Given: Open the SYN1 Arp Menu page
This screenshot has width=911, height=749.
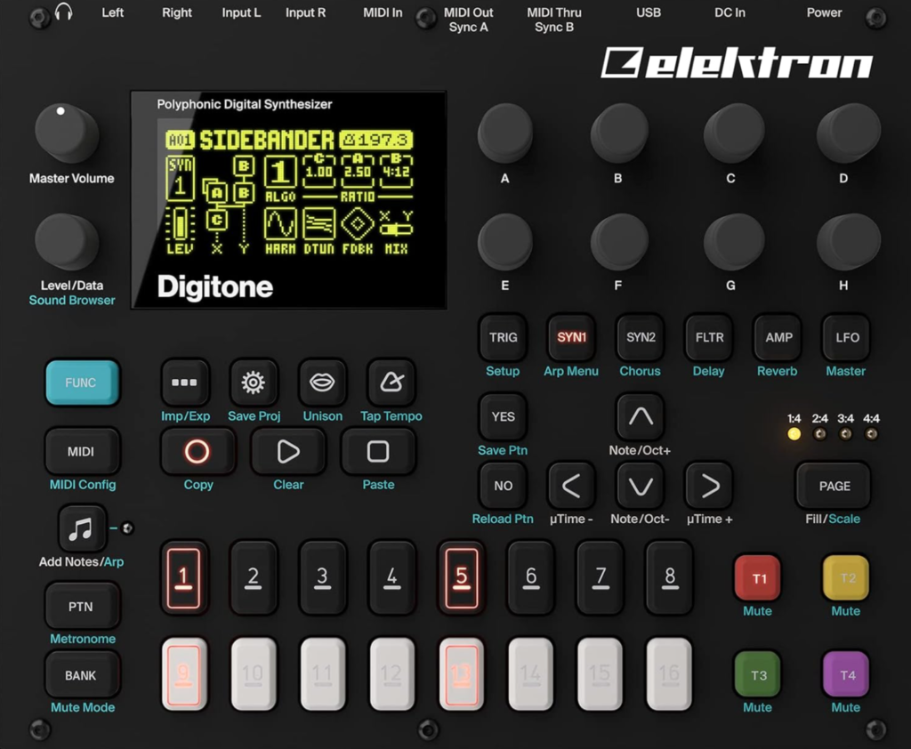Looking at the screenshot, I should [x=570, y=338].
